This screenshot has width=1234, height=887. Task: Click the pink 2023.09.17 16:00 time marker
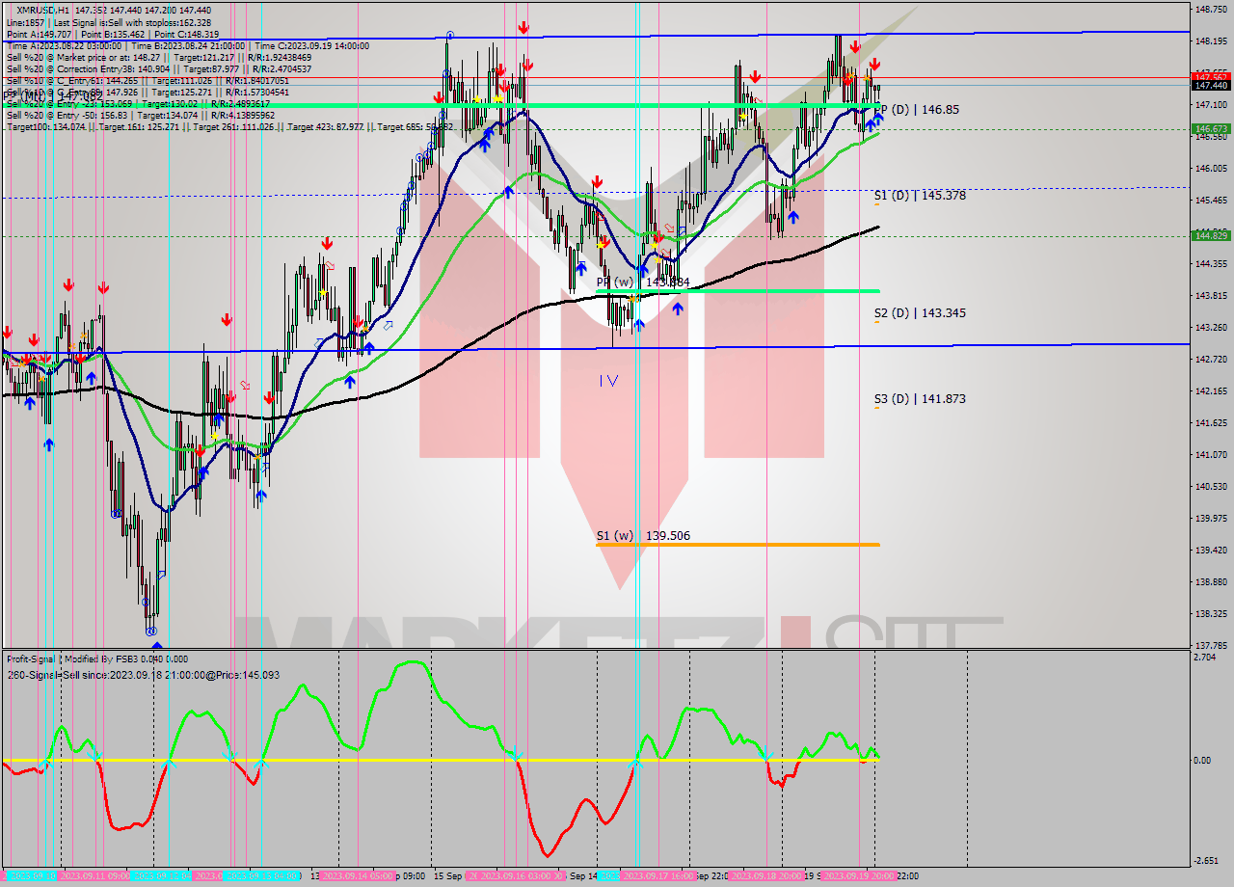659,876
